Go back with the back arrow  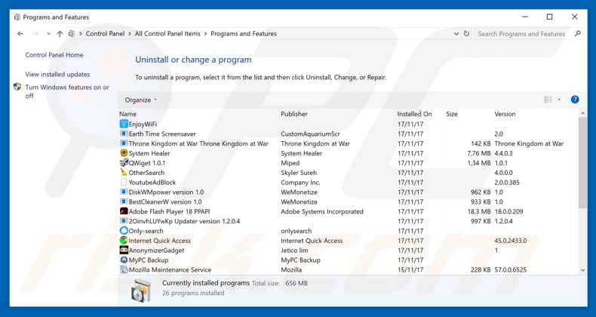coord(20,34)
